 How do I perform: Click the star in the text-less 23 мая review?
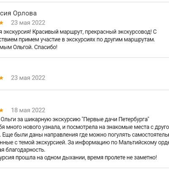pyautogui.click(x=1, y=78)
